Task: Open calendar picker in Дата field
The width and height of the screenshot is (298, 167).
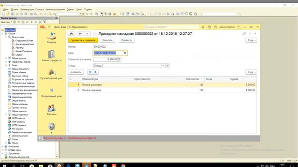Action: [x=125, y=53]
